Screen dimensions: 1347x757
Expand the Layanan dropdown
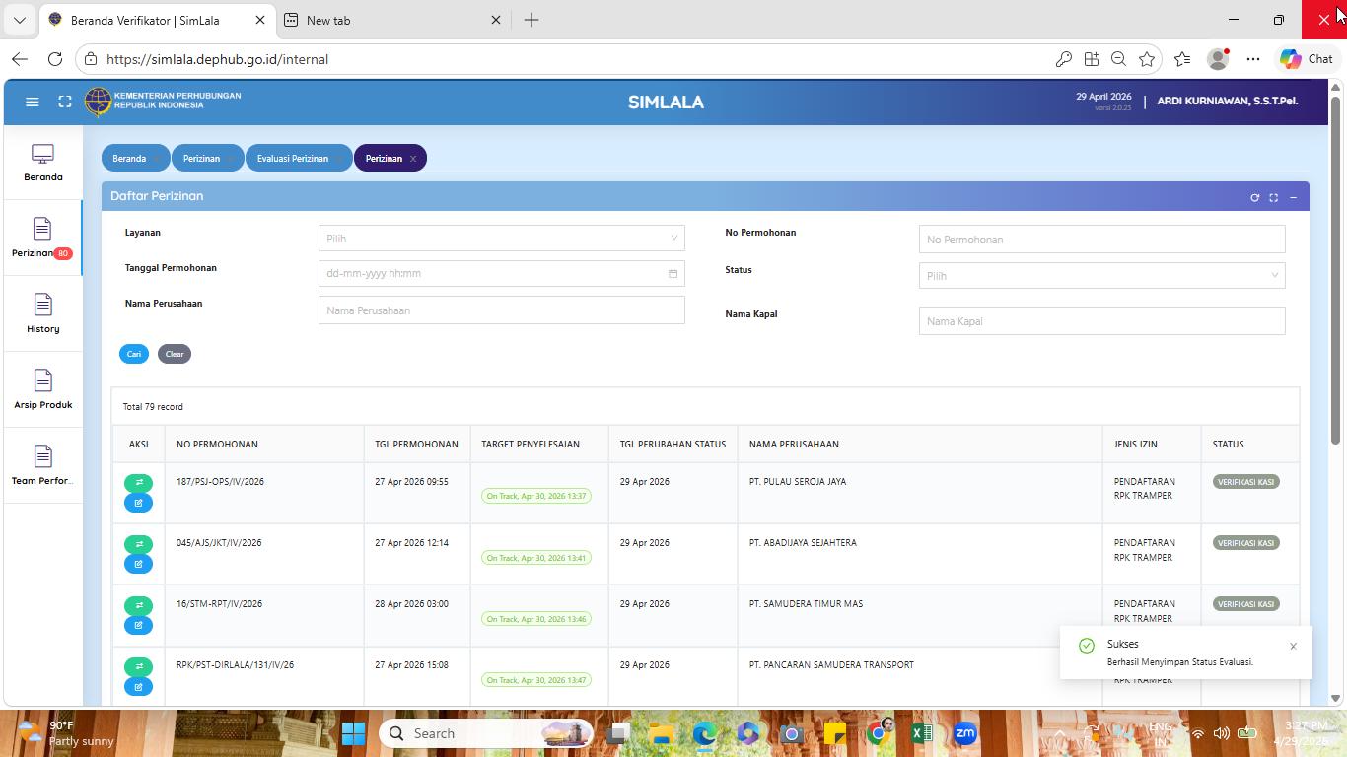tap(502, 238)
